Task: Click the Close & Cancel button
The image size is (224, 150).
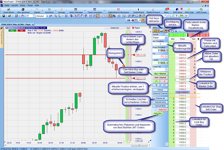Action: pyautogui.click(x=160, y=94)
